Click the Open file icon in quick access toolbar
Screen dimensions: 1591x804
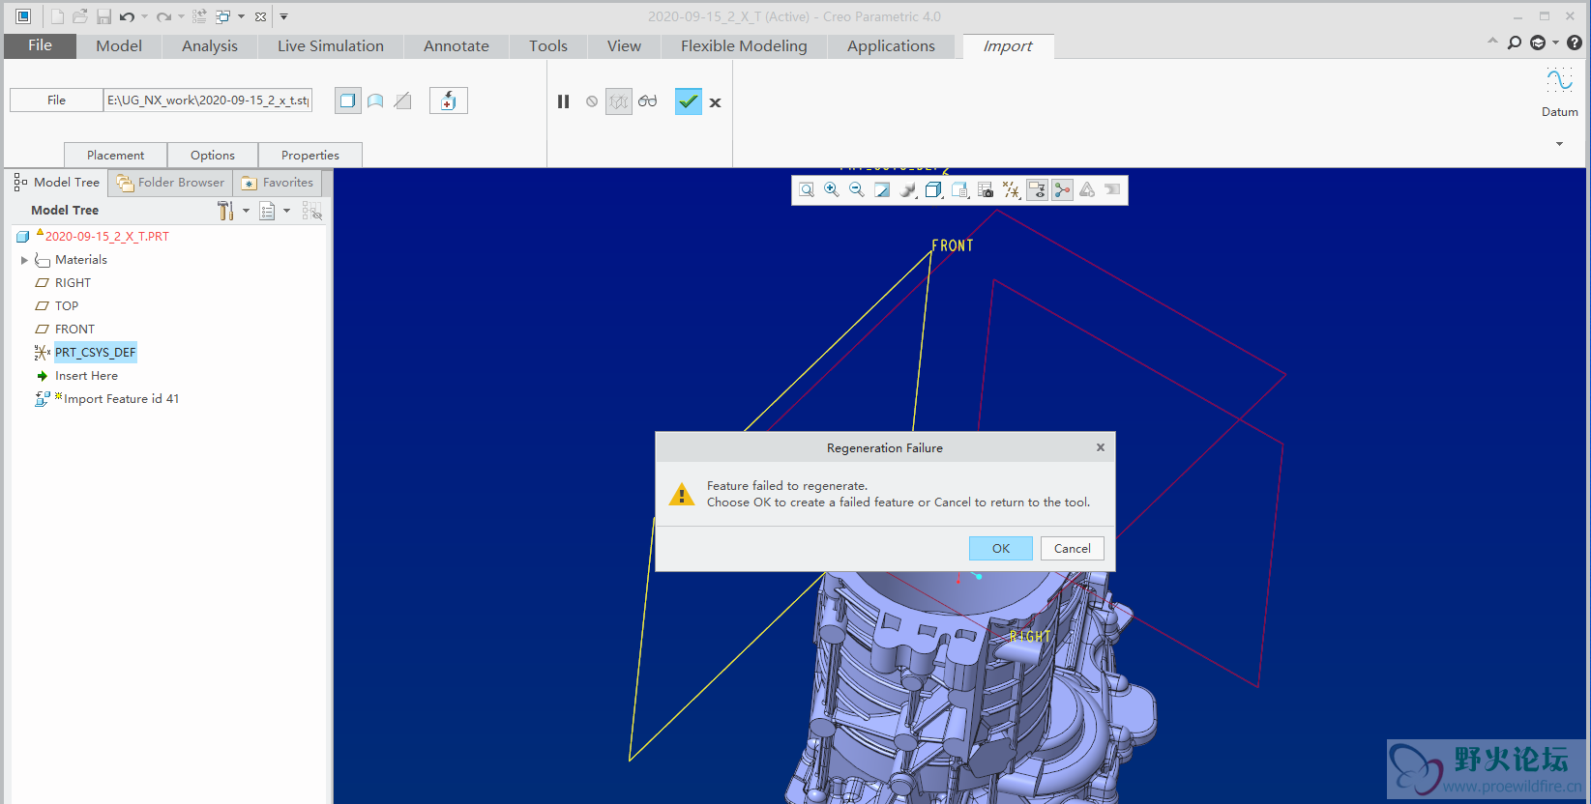click(80, 16)
